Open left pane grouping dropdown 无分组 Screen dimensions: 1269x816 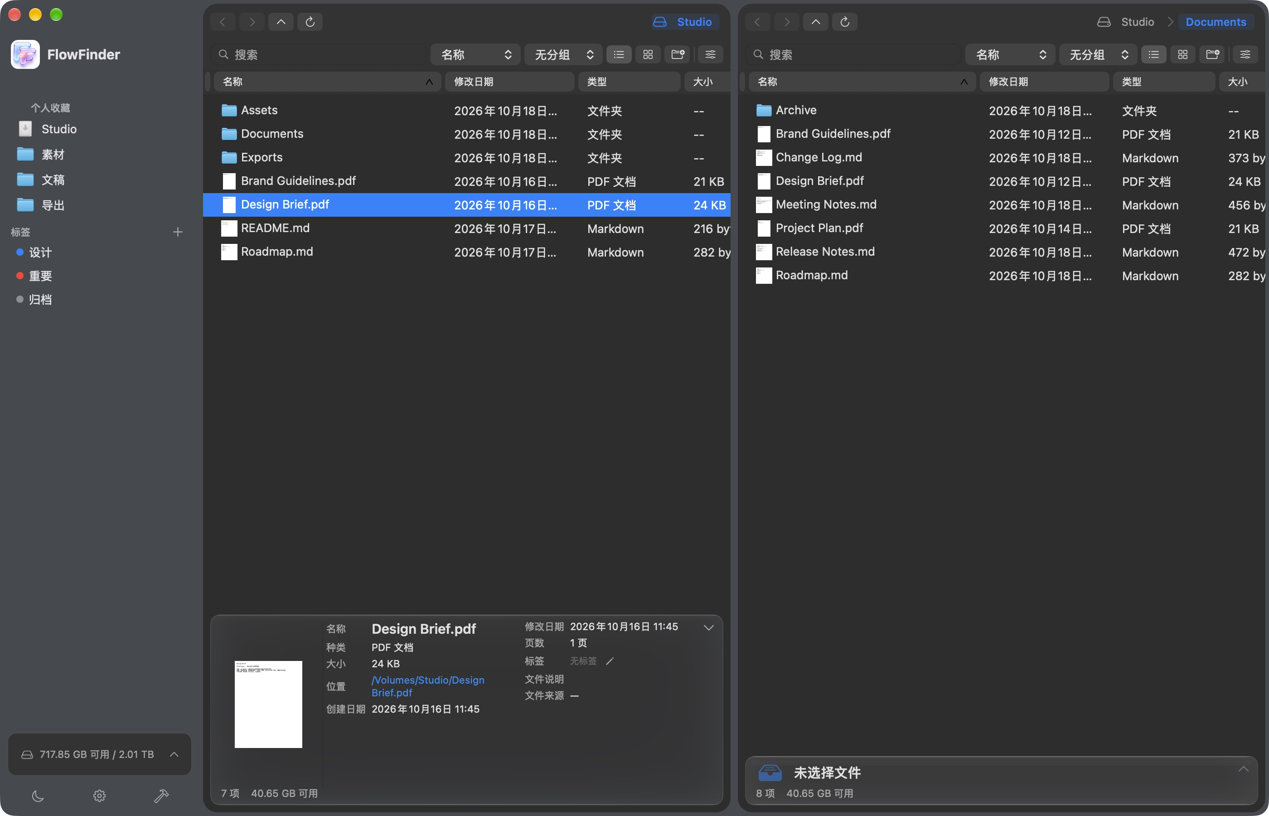[563, 54]
